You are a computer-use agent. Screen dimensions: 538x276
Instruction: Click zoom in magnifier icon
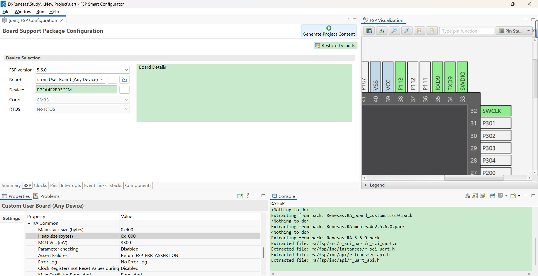tap(407, 31)
